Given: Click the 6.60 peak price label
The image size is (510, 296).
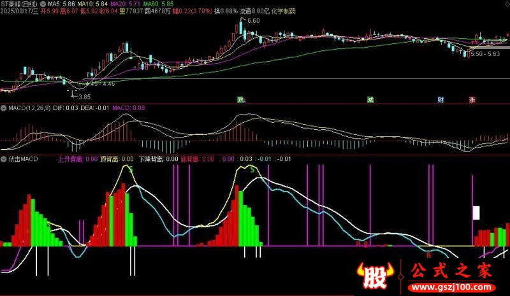Looking at the screenshot, I should point(253,21).
